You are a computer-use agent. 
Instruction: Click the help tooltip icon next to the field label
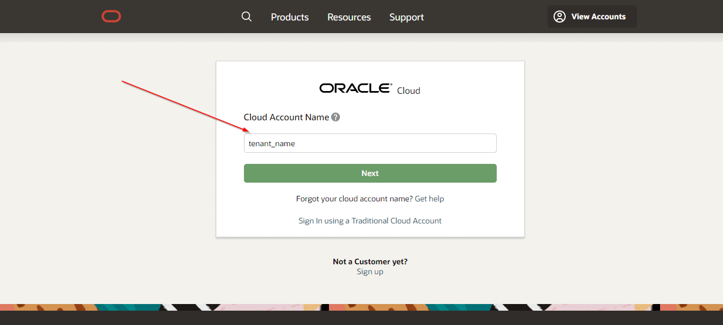[335, 117]
